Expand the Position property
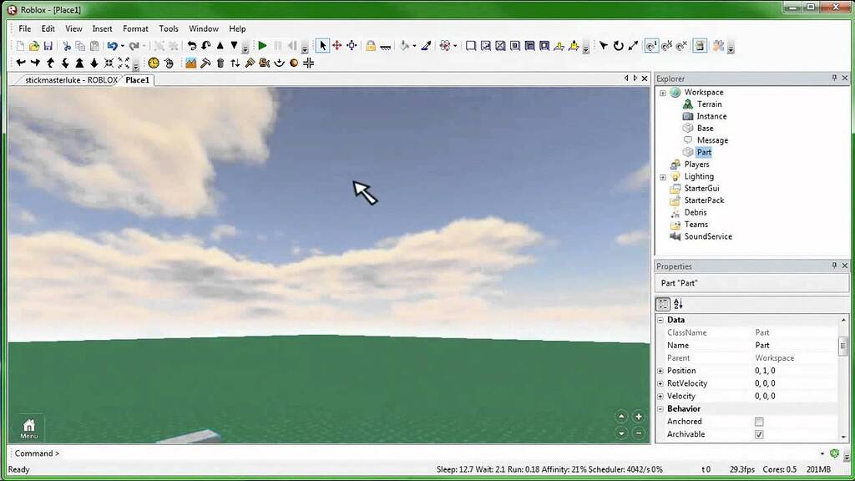 tap(660, 370)
